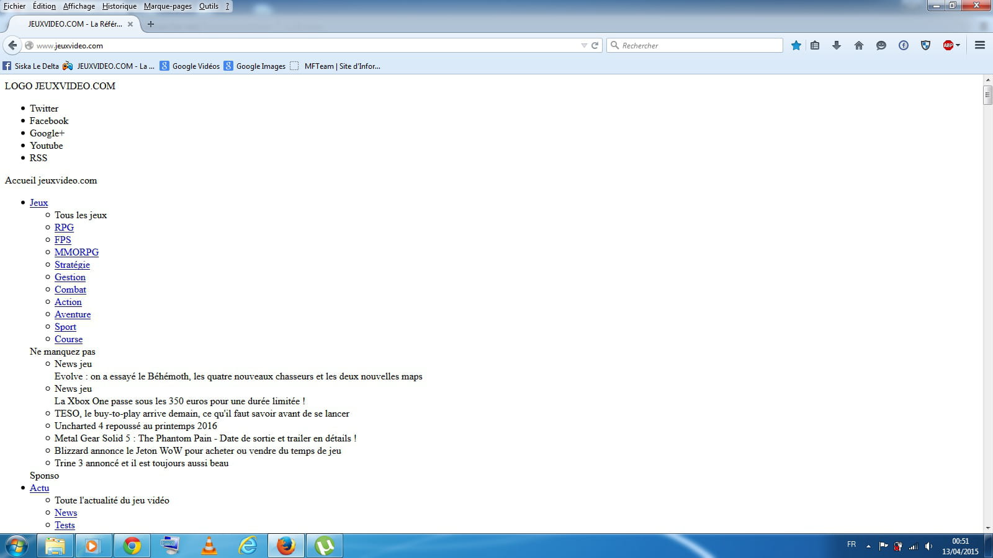
Task: Open the shield extension icon
Action: [926, 45]
